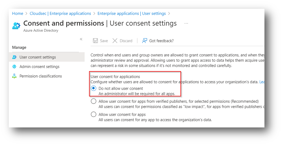Click the Discard X icon

click(x=115, y=41)
